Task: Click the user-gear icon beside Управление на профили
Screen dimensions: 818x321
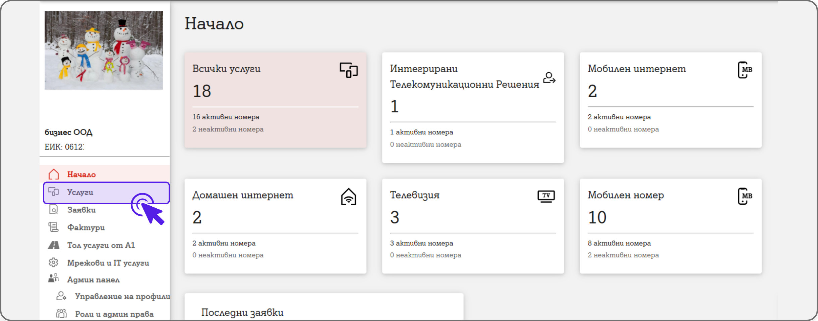Action: tap(61, 296)
